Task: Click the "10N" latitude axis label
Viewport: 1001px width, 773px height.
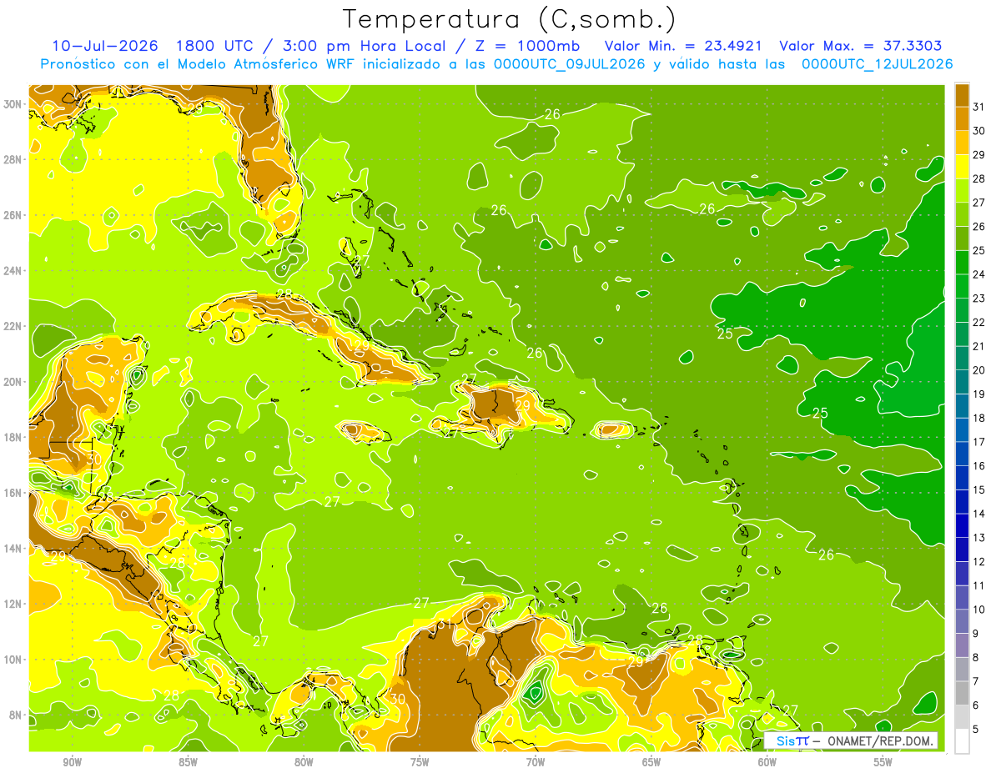Action: [x=13, y=659]
